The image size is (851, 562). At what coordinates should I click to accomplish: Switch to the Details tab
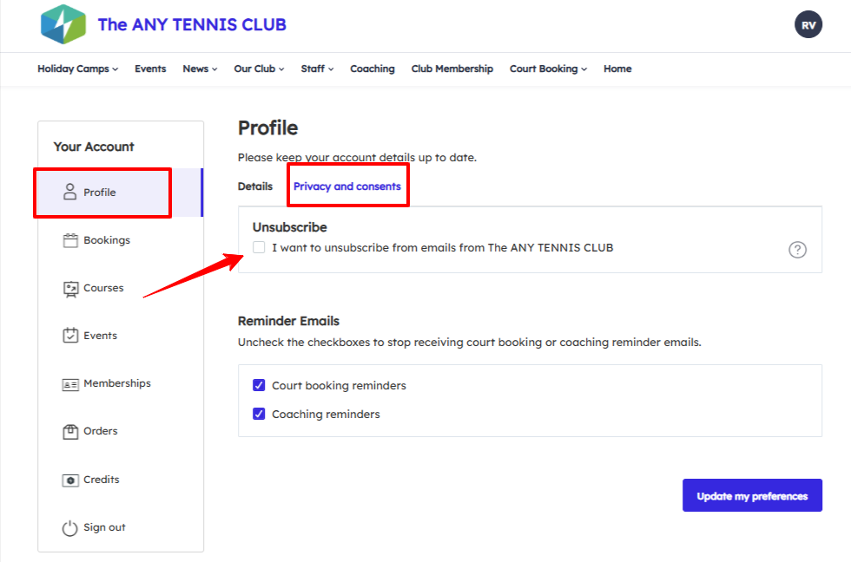pyautogui.click(x=255, y=186)
